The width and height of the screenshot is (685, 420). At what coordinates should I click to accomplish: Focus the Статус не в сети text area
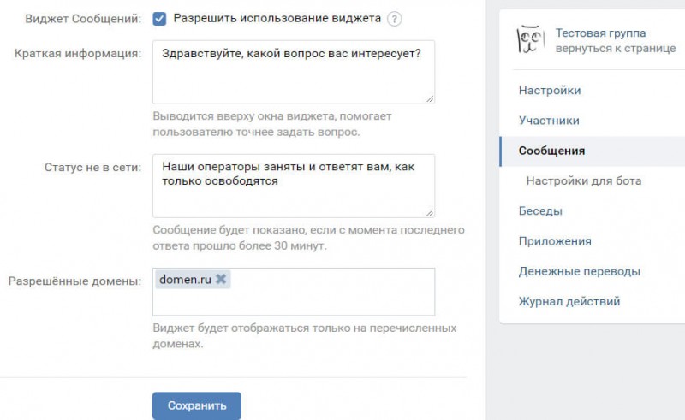pyautogui.click(x=294, y=186)
